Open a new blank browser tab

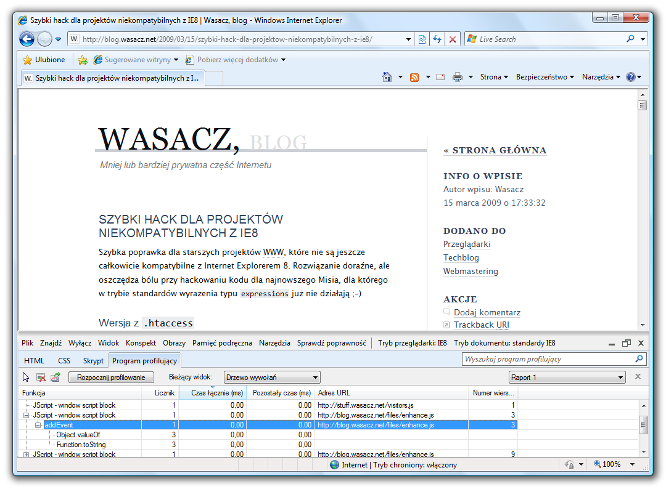click(x=215, y=78)
